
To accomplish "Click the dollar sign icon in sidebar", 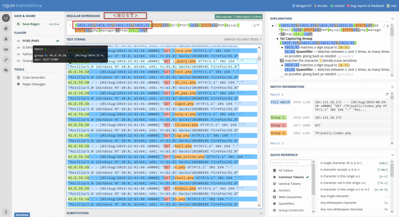I will [6, 212].
